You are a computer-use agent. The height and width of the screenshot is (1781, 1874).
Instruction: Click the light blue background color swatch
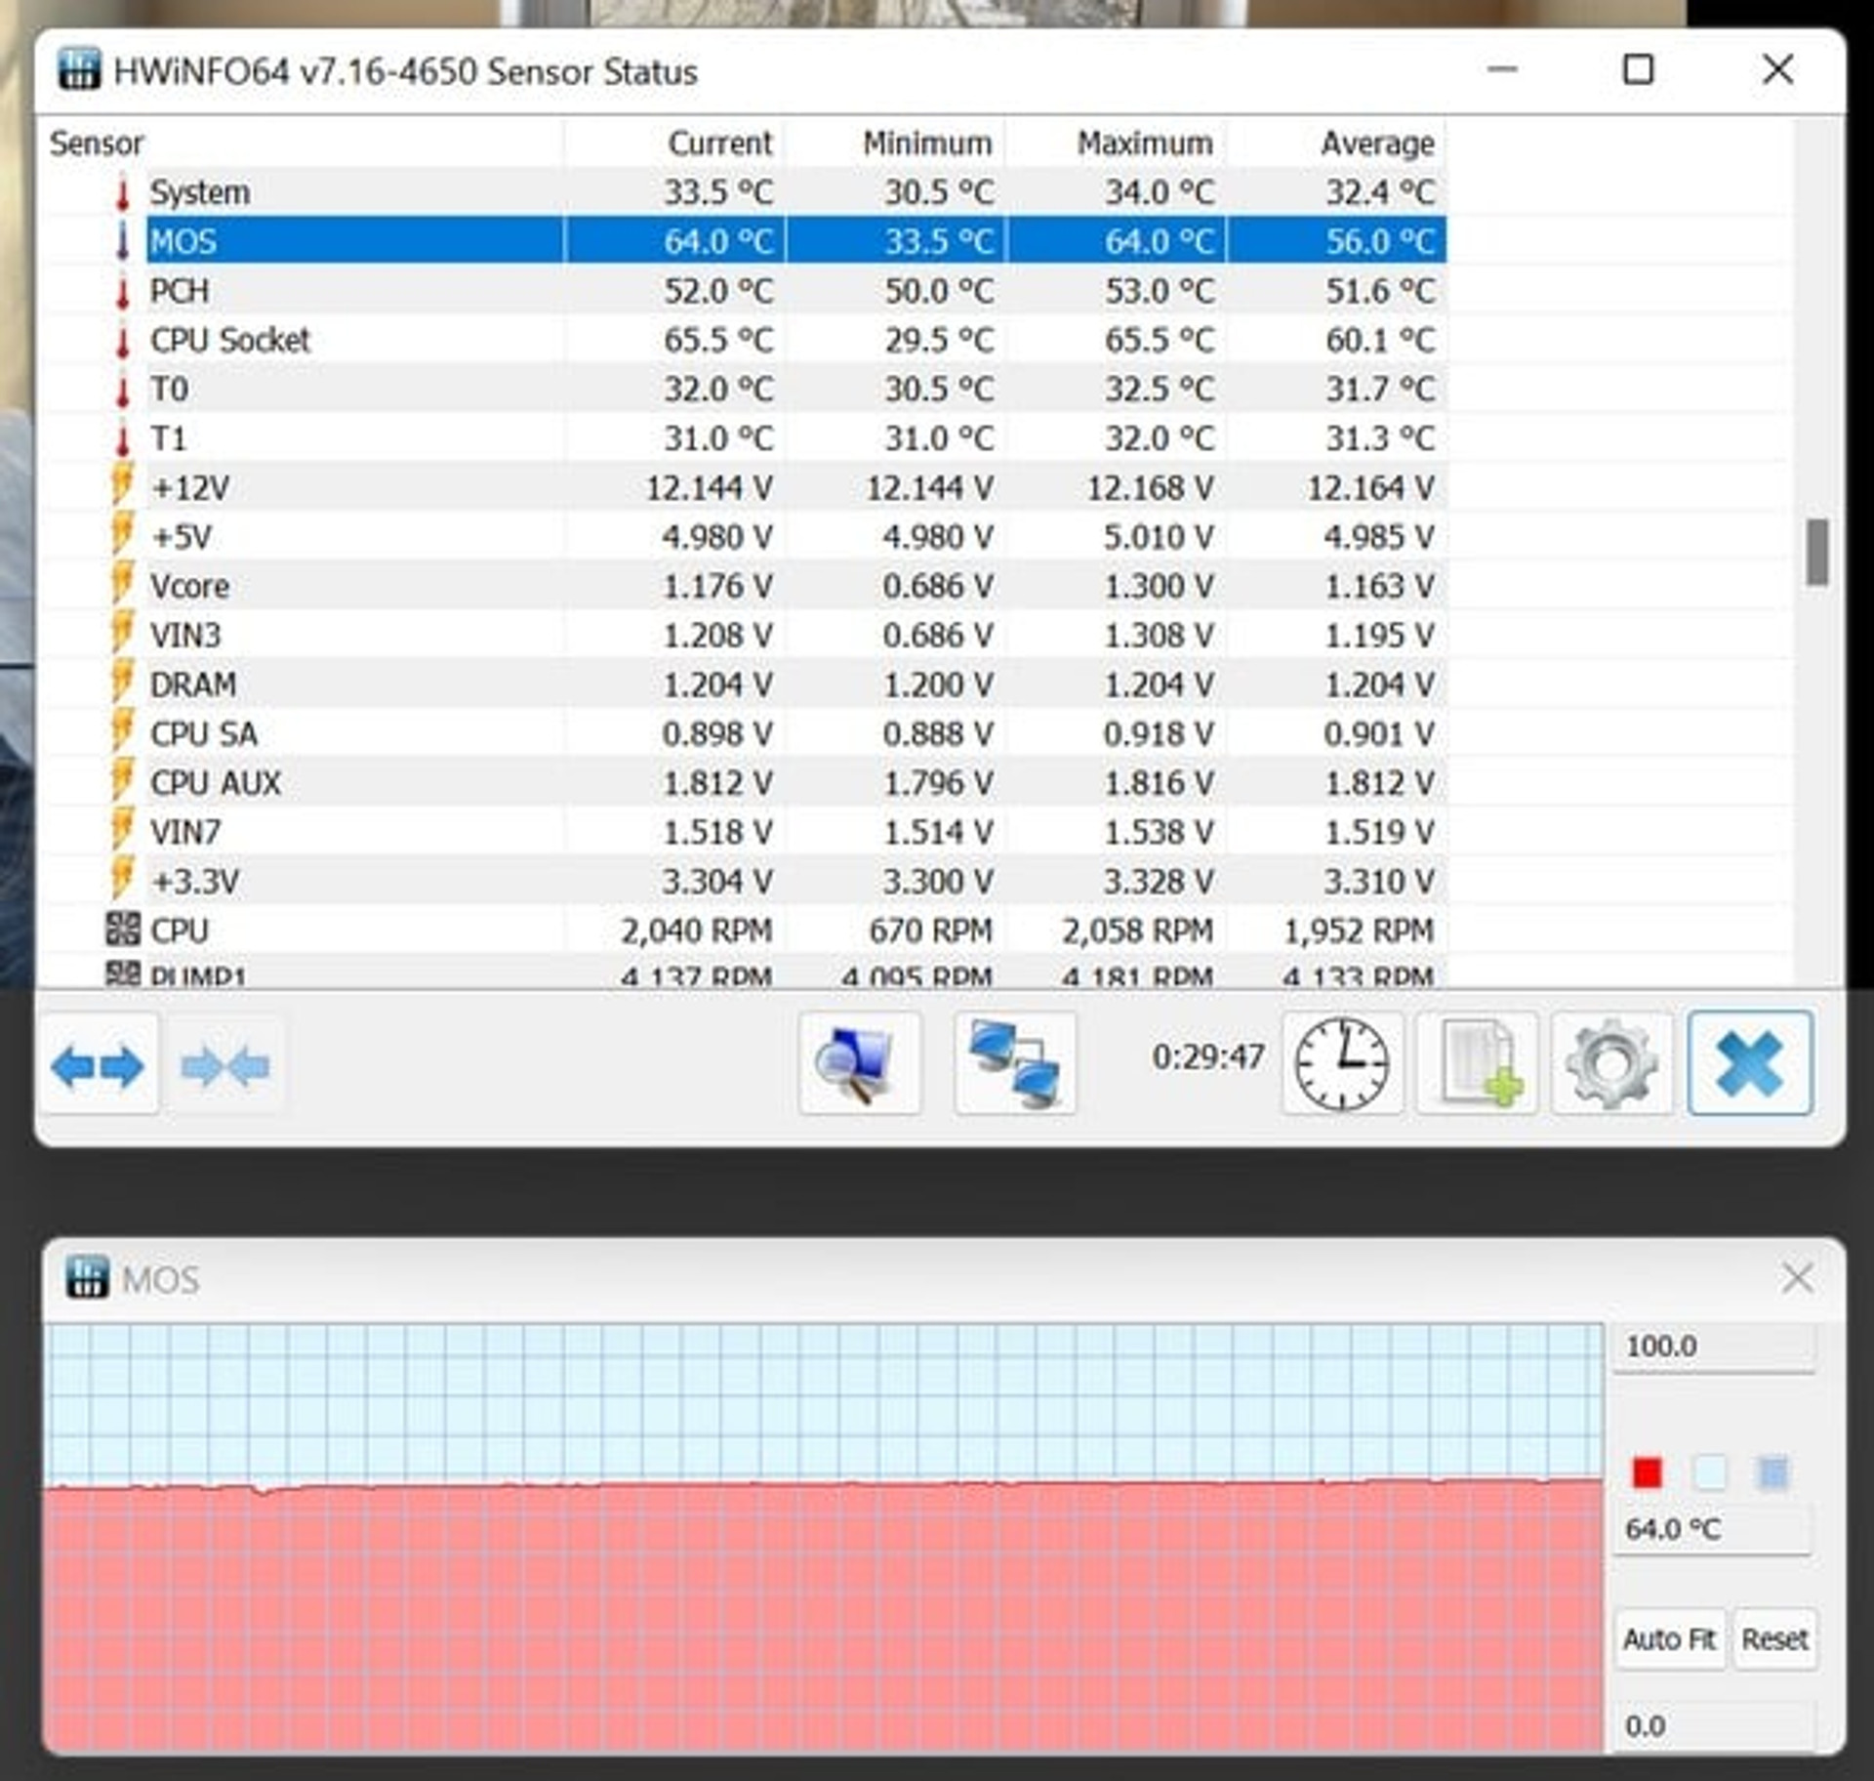1710,1471
